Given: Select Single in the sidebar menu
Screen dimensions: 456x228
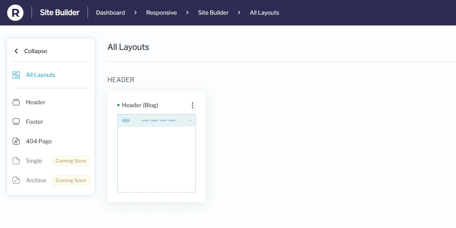Looking at the screenshot, I should [34, 161].
